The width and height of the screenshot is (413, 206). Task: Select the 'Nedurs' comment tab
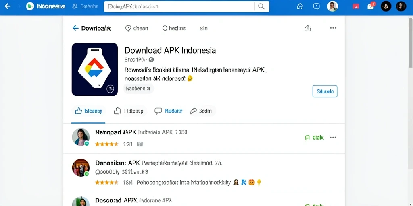168,111
